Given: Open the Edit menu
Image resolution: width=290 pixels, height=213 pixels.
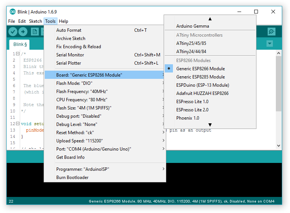Looking at the screenshot, I should (x=22, y=21).
